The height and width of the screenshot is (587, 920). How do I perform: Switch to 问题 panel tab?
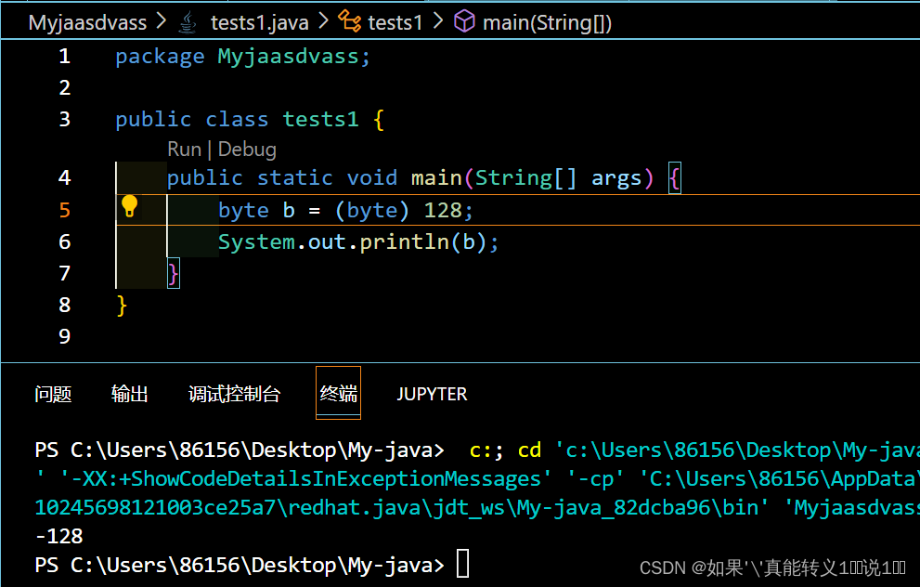(x=53, y=394)
